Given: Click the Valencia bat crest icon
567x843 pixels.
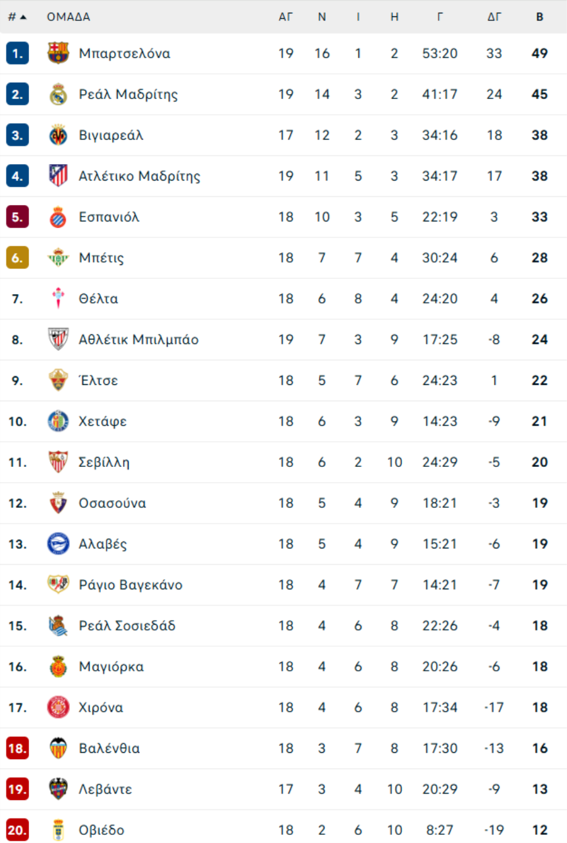Looking at the screenshot, I should (x=59, y=748).
